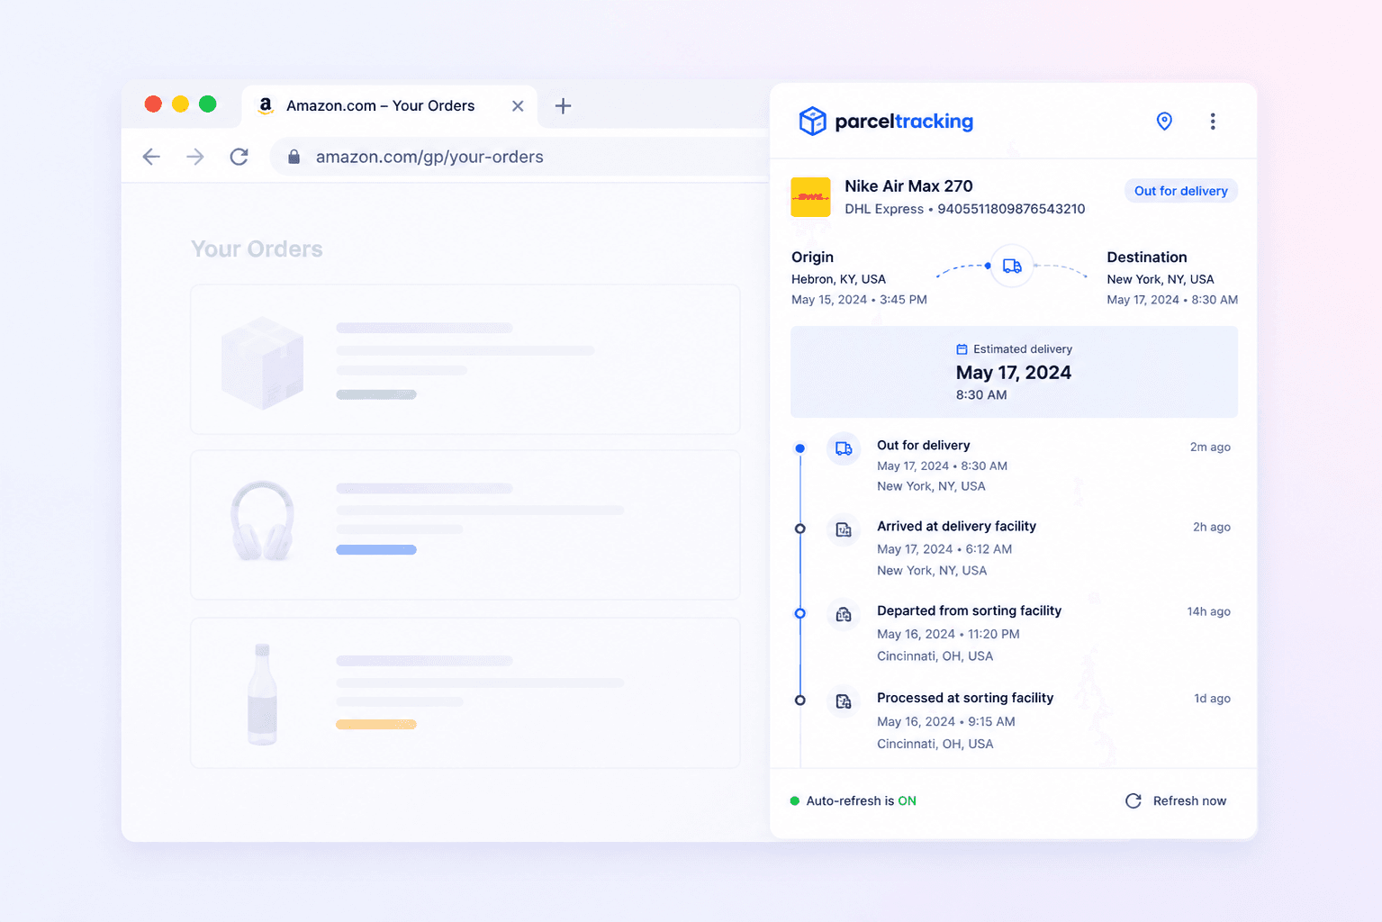The height and width of the screenshot is (922, 1382).
Task: Click the browser forward arrow
Action: (195, 157)
